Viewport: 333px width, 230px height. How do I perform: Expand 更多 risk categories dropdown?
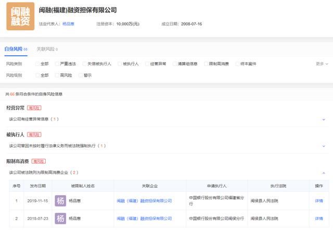(322, 64)
